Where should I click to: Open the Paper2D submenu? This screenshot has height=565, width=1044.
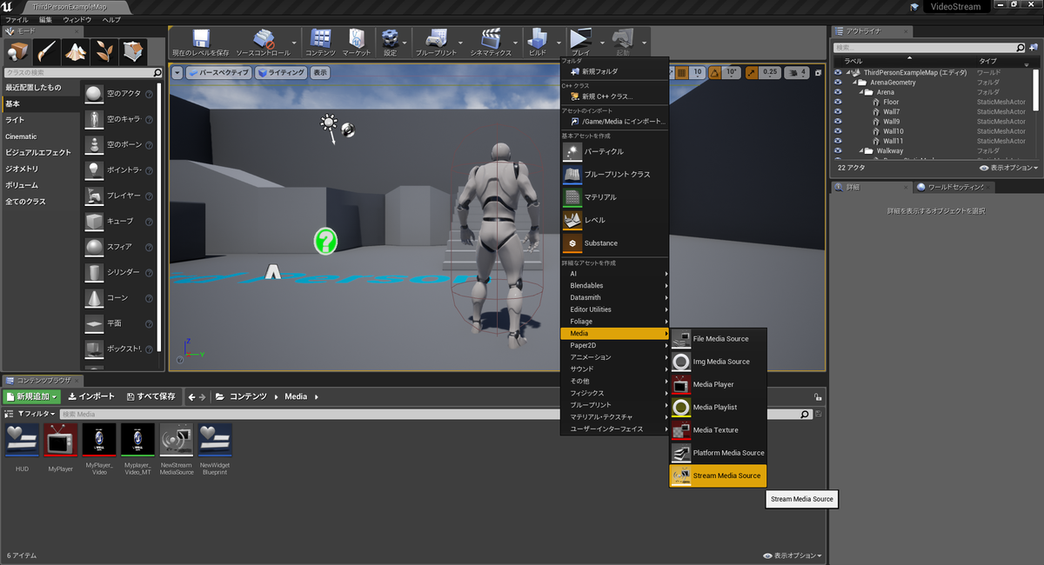pos(615,345)
